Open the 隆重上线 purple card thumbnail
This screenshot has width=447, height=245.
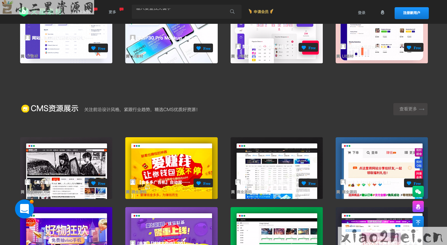point(171,226)
